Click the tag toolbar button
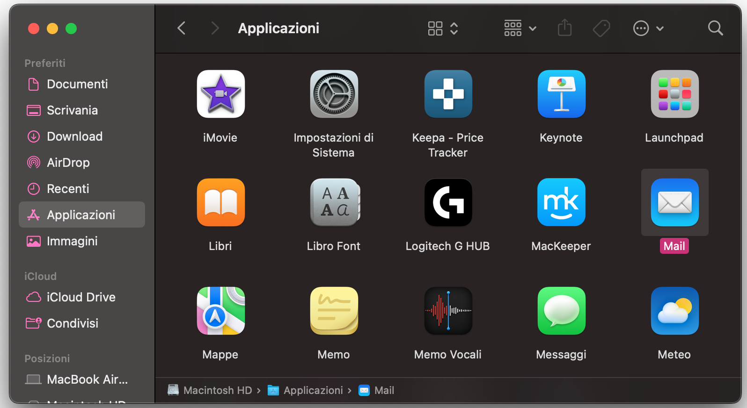 601,29
